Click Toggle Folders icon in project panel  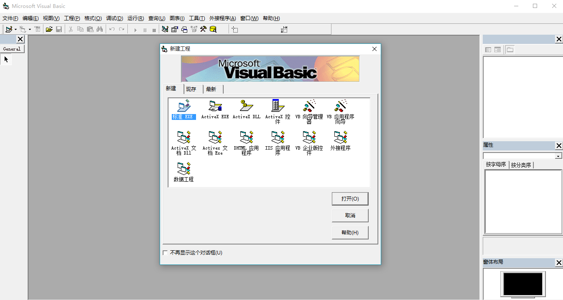point(510,50)
